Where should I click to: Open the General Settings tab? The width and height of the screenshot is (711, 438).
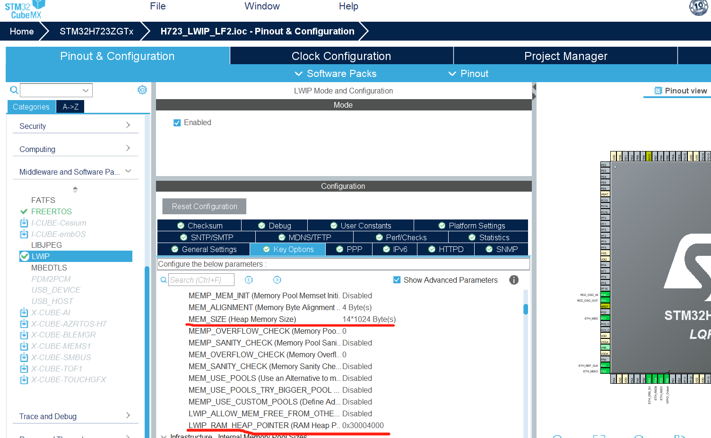coord(203,249)
